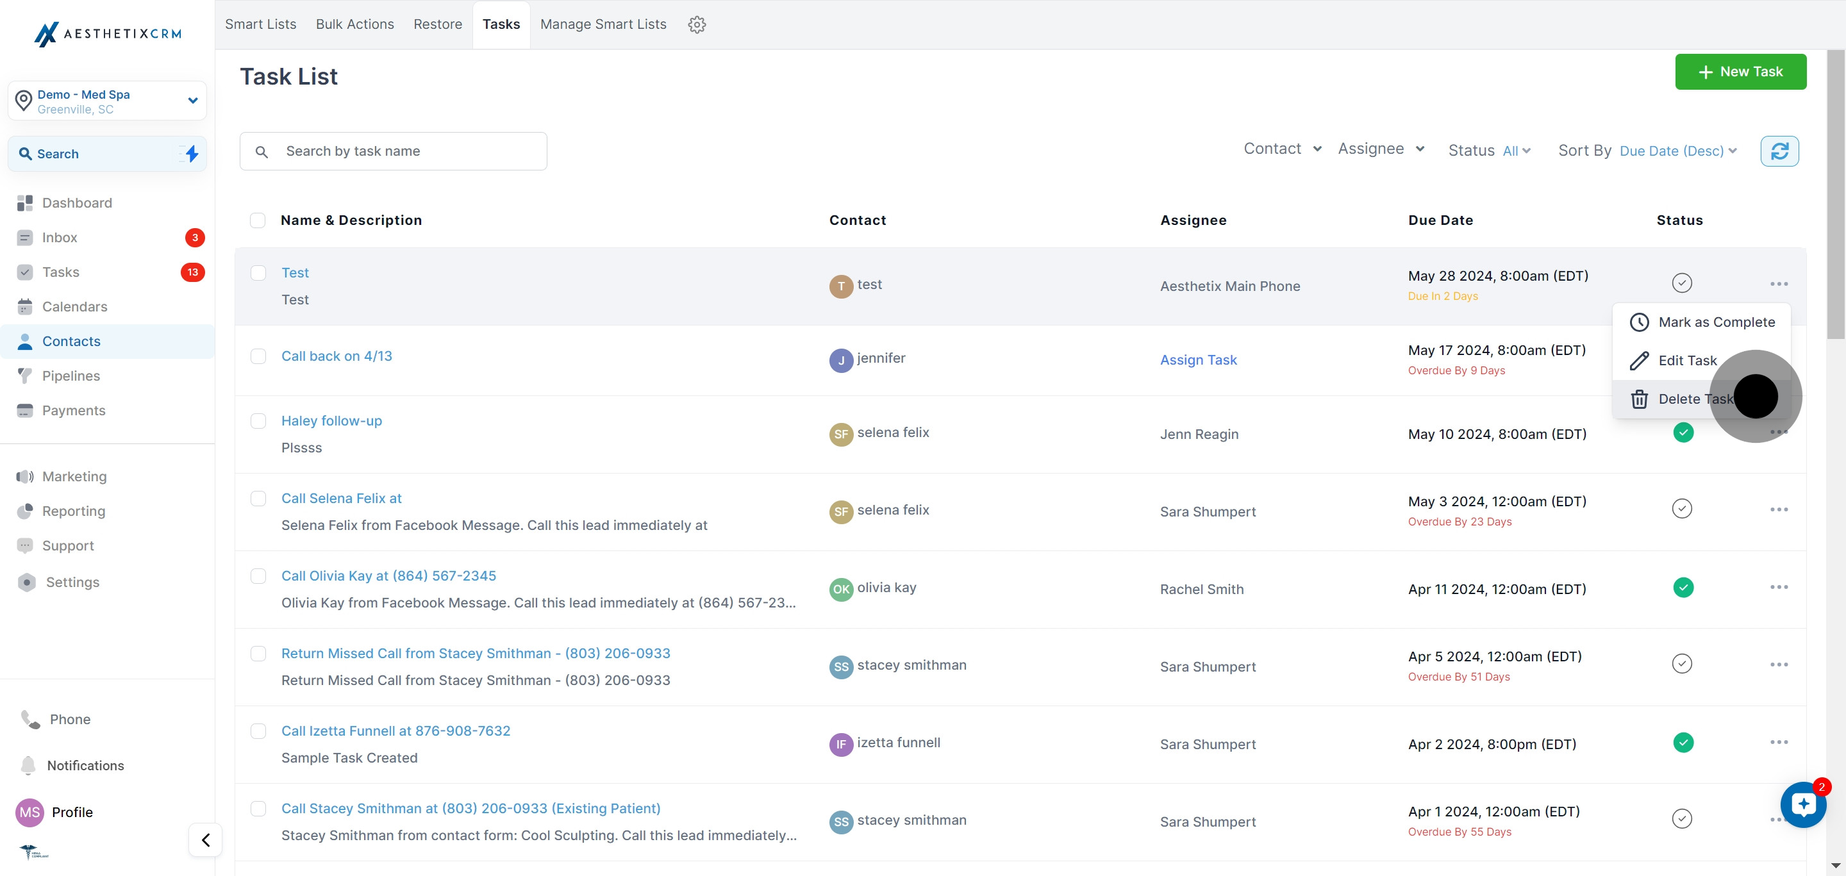Image resolution: width=1846 pixels, height=876 pixels.
Task: Open Notifications bell in sidebar
Action: tap(28, 765)
